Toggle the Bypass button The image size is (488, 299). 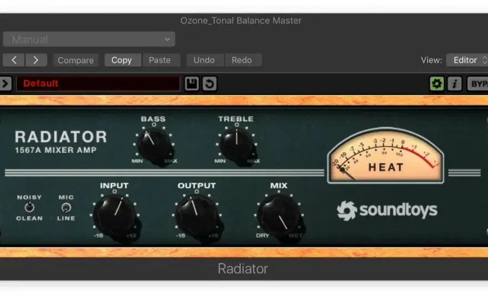[477, 84]
